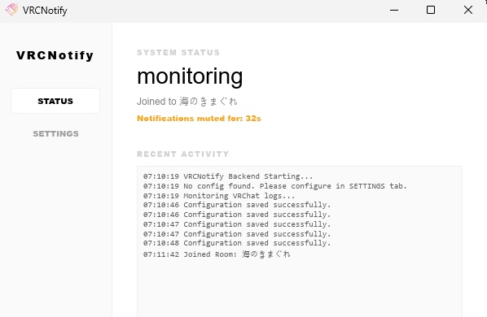Minimize the VRCNotify window
The width and height of the screenshot is (487, 317).
click(x=394, y=10)
